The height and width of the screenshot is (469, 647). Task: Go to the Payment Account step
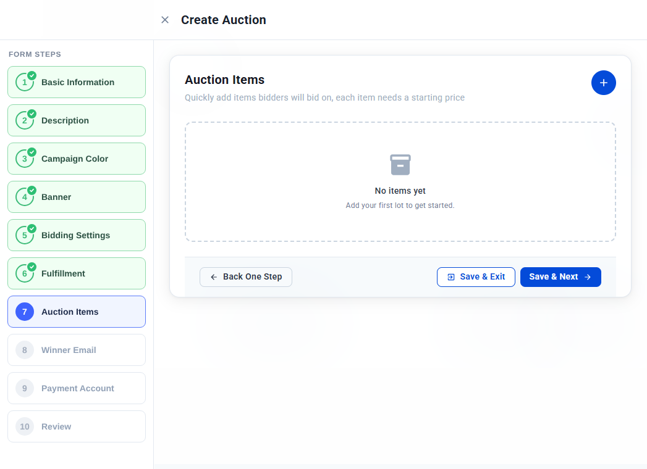[x=77, y=388]
